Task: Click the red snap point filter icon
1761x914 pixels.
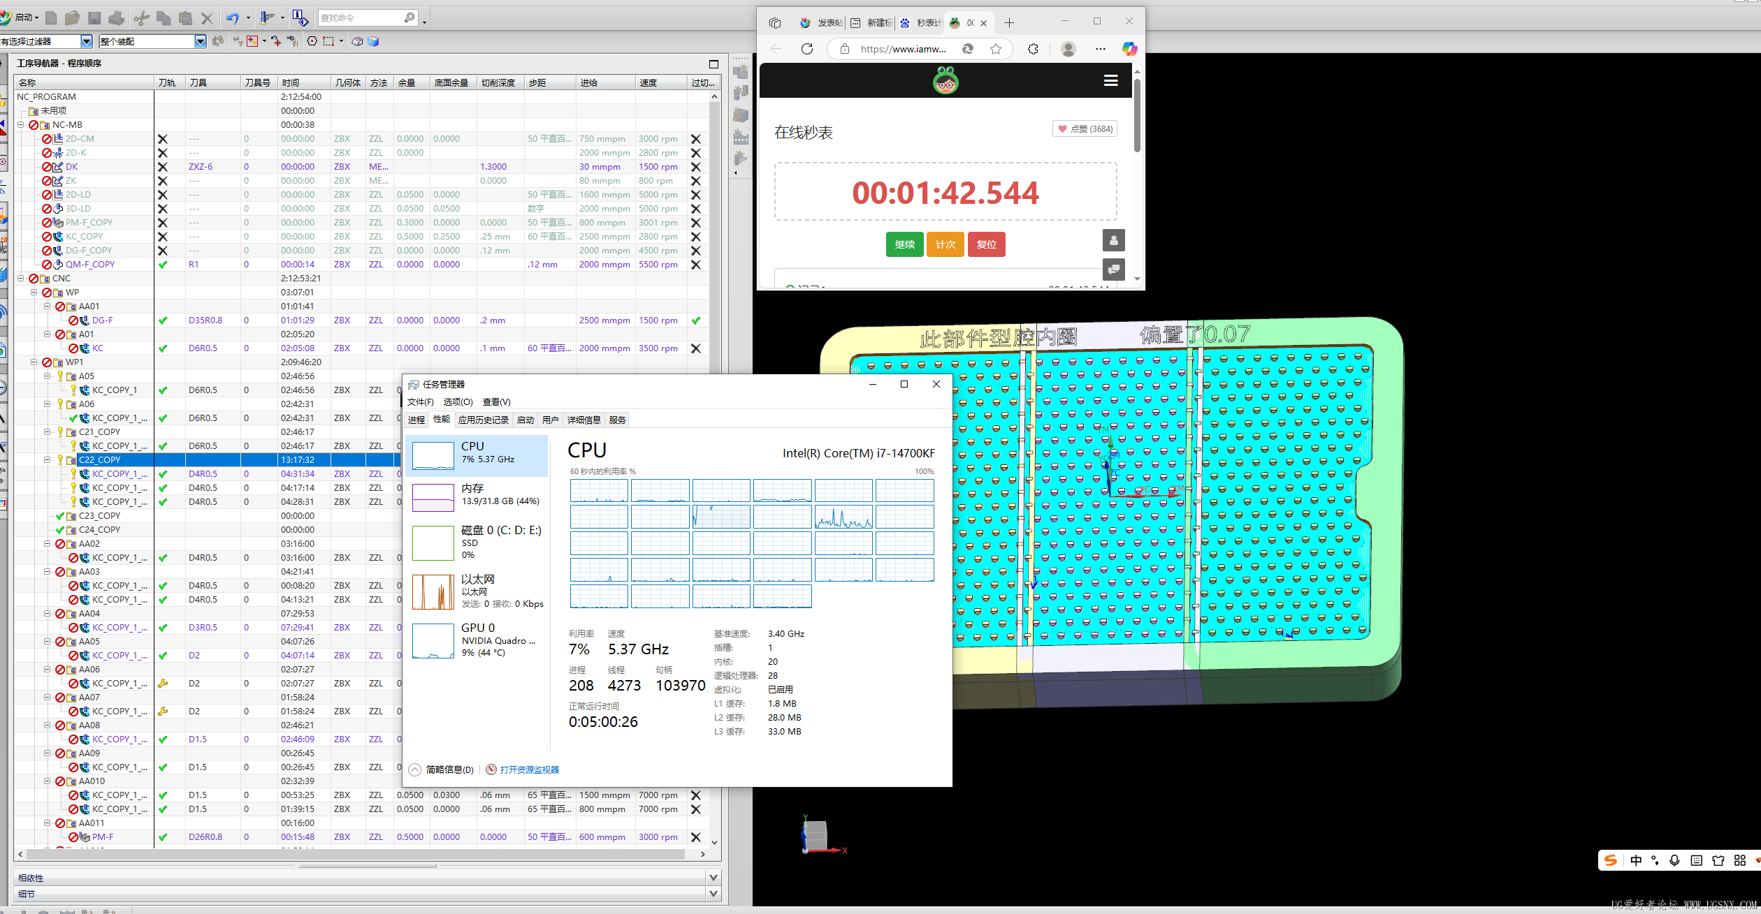Action: [x=252, y=41]
